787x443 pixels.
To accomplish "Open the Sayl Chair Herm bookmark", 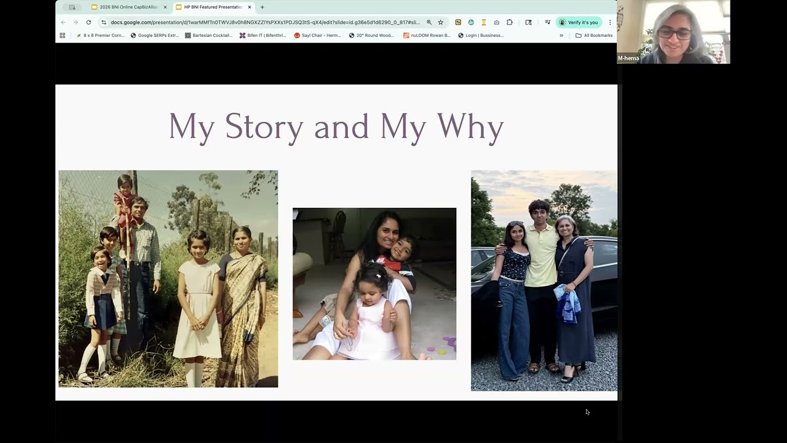I will coord(317,36).
